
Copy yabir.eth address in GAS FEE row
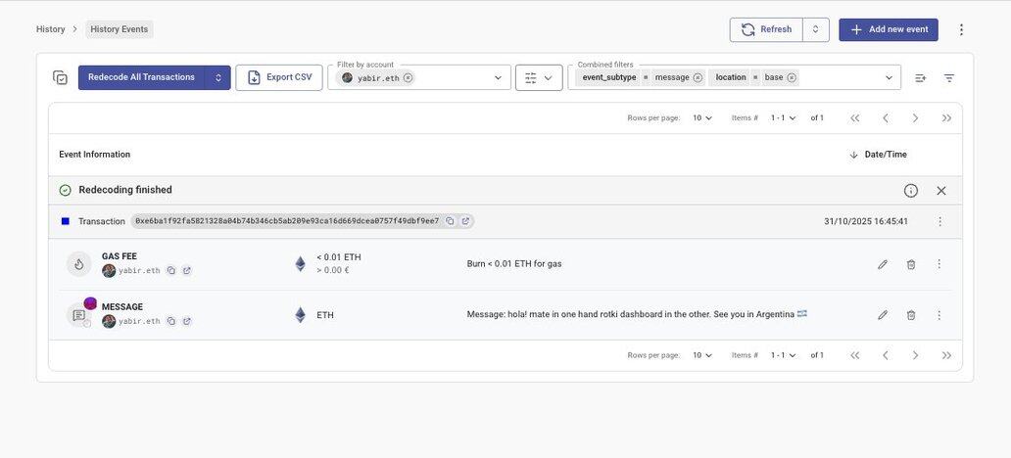[170, 270]
